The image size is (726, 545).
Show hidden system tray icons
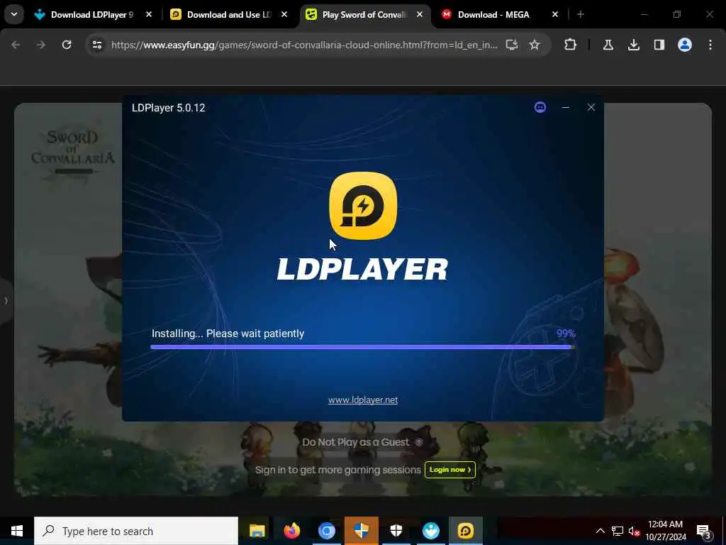pos(600,531)
